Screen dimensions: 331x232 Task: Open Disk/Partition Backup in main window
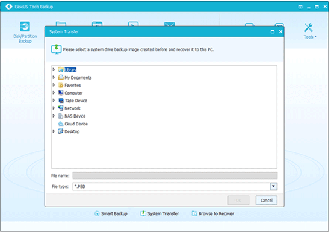pyautogui.click(x=25, y=33)
